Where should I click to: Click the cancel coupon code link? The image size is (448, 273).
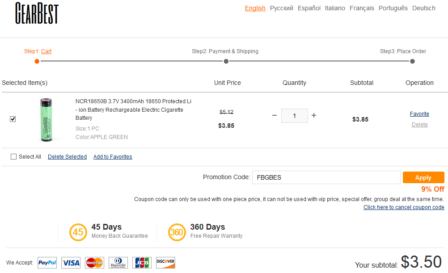click(404, 207)
